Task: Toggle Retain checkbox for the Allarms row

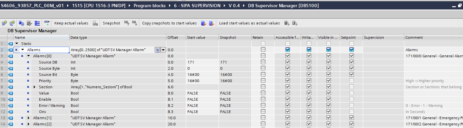Action: coord(263,50)
